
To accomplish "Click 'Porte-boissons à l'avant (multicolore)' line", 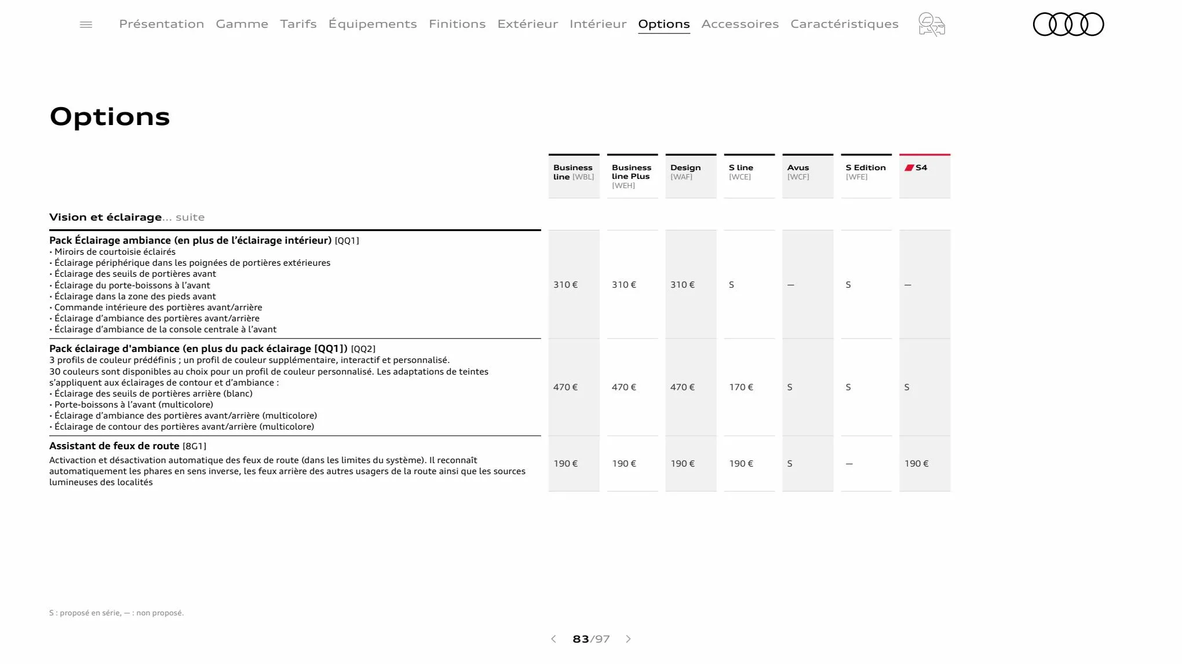I will (x=131, y=405).
